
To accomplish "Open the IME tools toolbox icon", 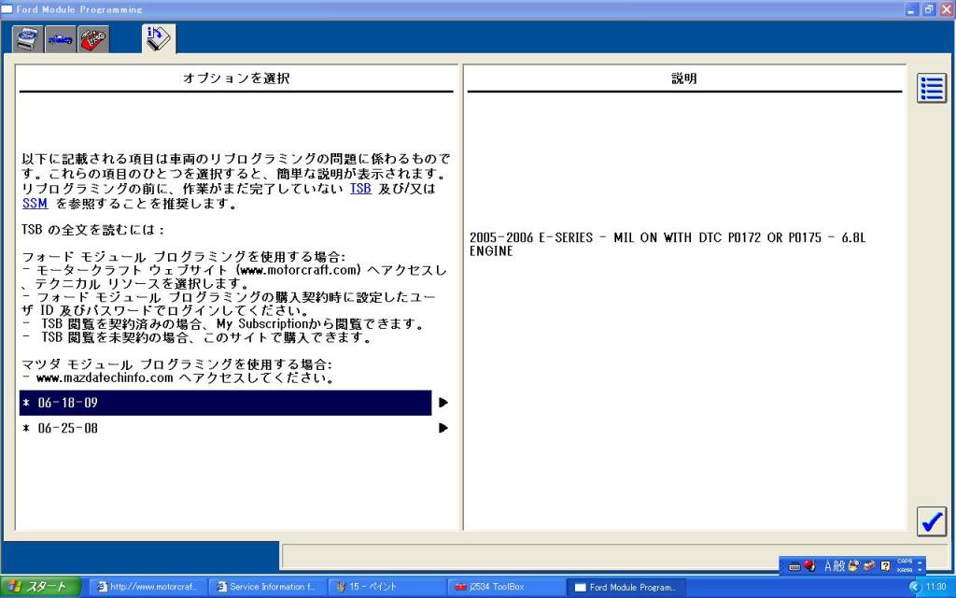I will coord(869,565).
